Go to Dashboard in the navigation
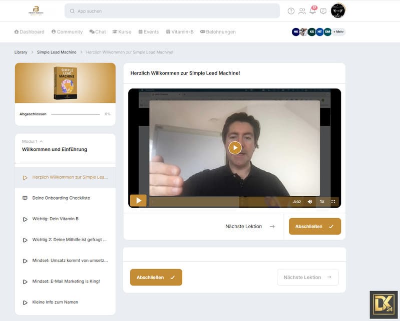This screenshot has width=400, height=321. click(30, 32)
